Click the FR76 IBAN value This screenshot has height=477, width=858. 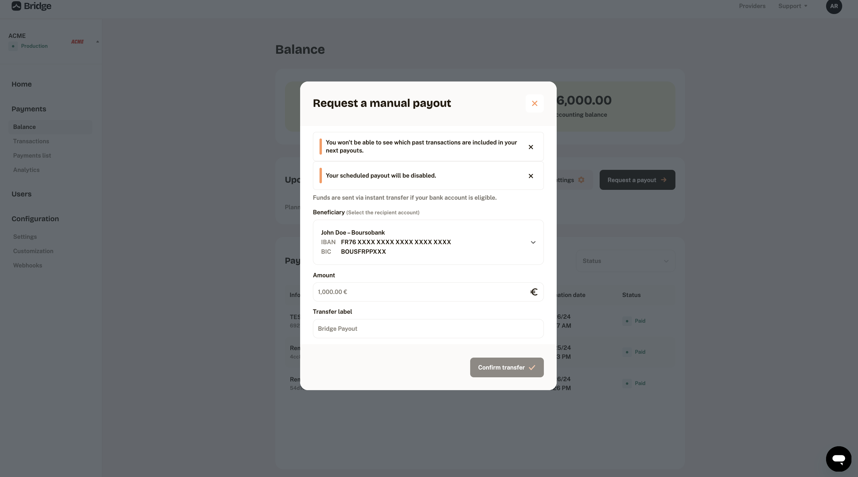click(x=396, y=242)
